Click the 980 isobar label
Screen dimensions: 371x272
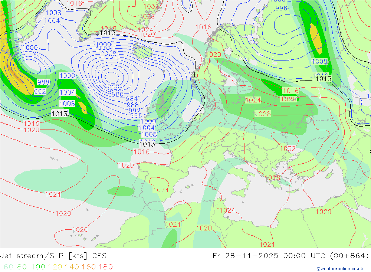point(118,95)
